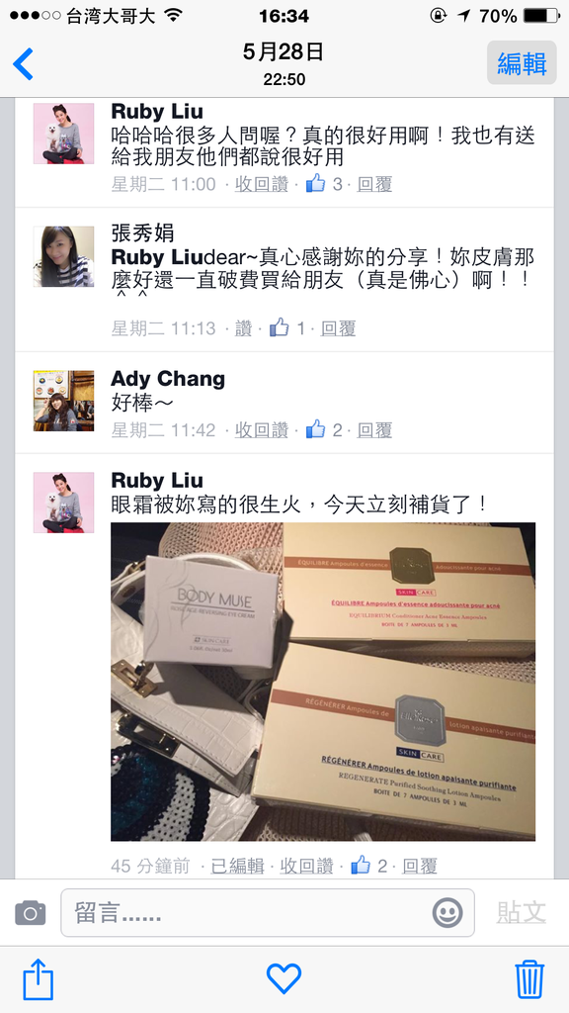Open the share sheet icon
The height and width of the screenshot is (1013, 569).
[x=39, y=979]
